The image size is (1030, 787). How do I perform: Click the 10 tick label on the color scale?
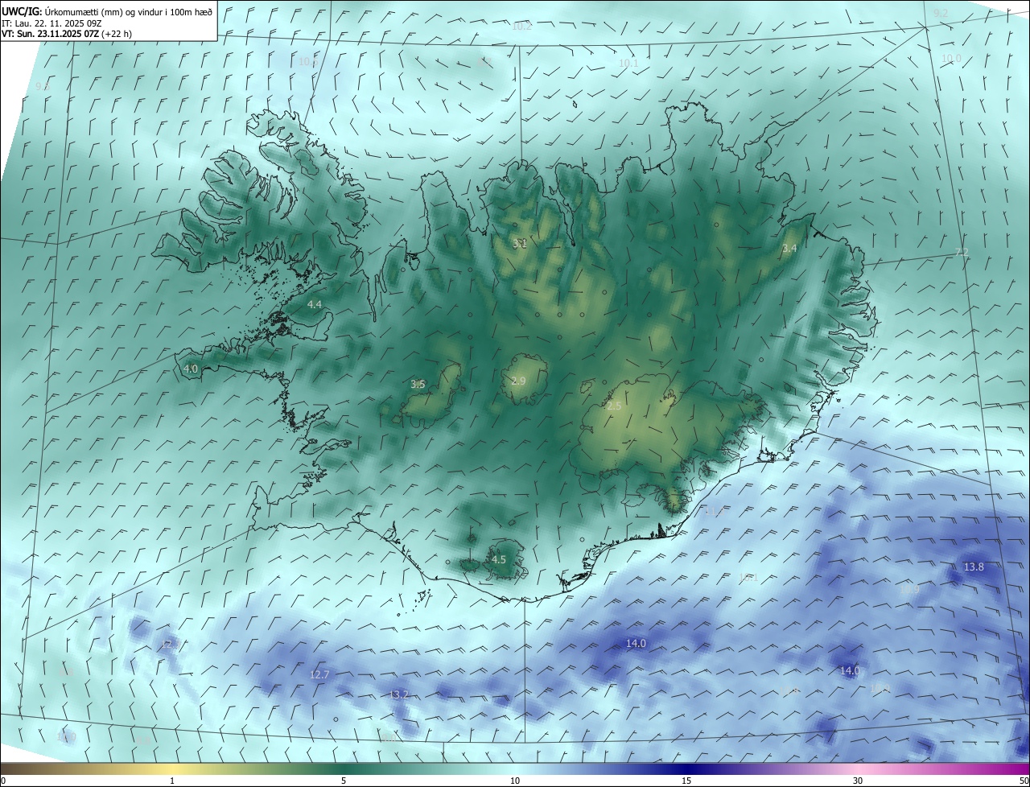coord(515,781)
